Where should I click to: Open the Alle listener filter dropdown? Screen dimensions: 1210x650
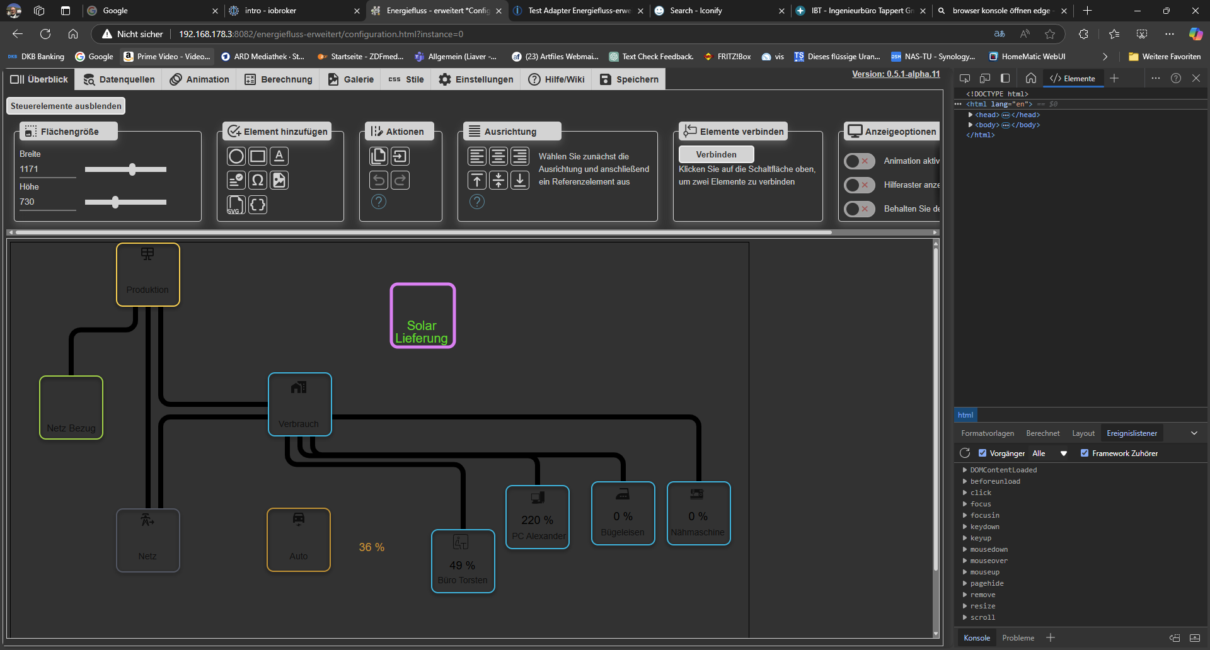point(1050,453)
